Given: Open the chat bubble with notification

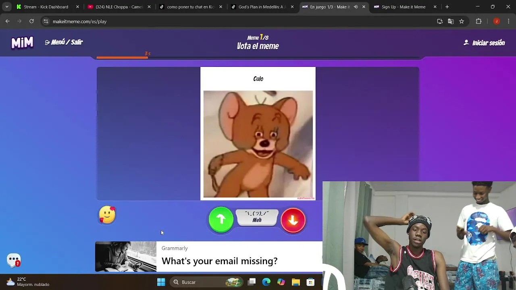Looking at the screenshot, I should point(14,260).
